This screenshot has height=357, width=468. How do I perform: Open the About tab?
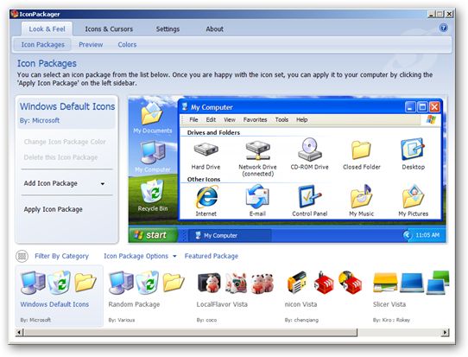[215, 29]
